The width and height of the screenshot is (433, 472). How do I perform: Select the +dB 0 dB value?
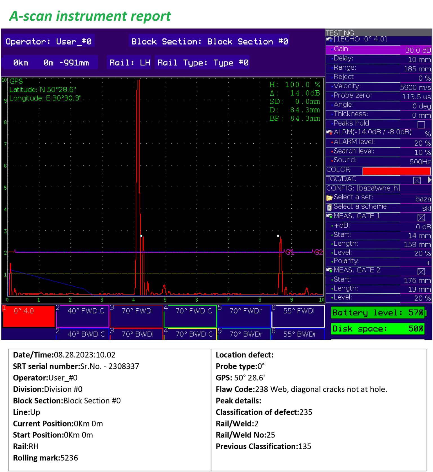(x=423, y=227)
